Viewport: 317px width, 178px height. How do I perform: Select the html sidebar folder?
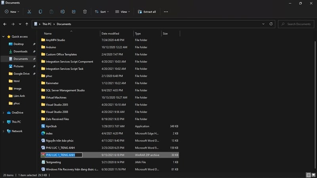(17, 81)
